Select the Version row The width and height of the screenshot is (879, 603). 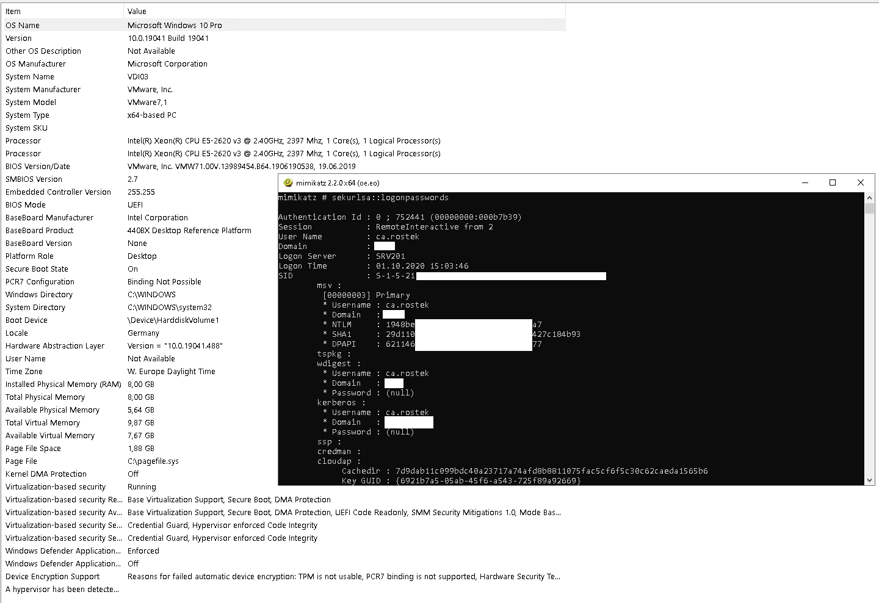tap(283, 38)
